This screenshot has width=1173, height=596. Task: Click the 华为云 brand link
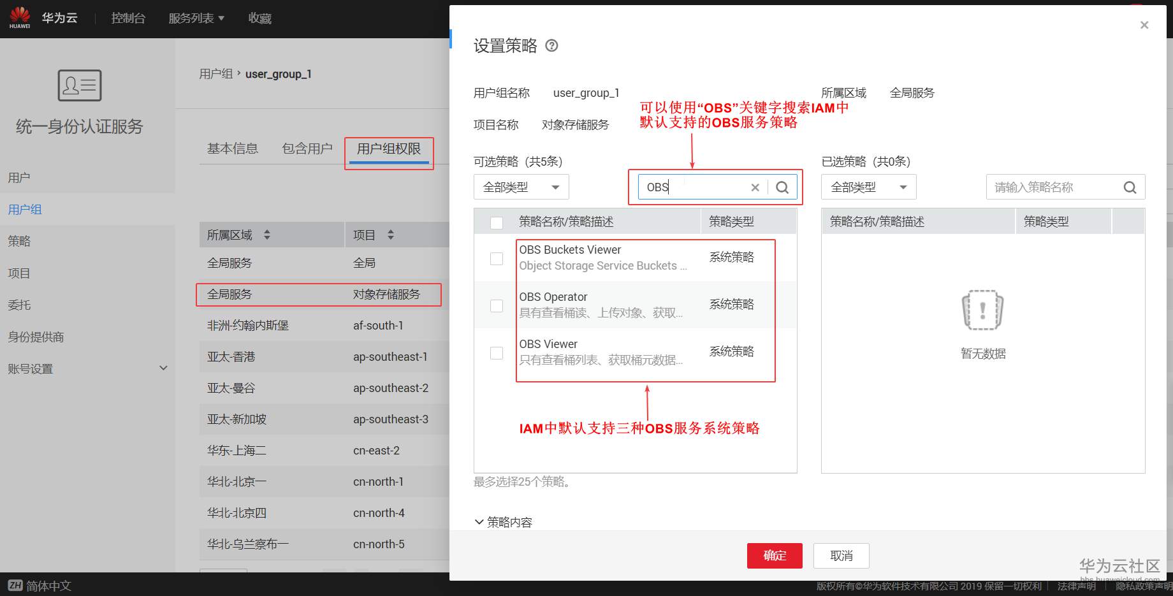(x=59, y=18)
